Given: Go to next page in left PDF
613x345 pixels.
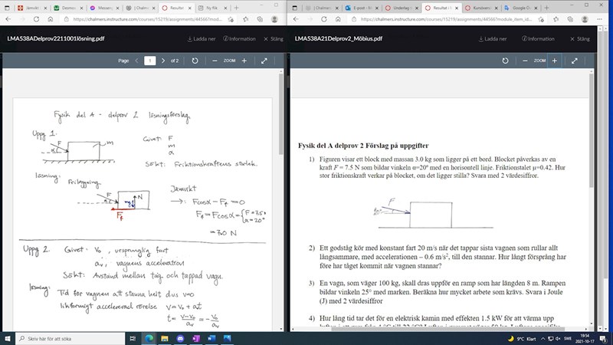Looking at the screenshot, I should (x=163, y=61).
